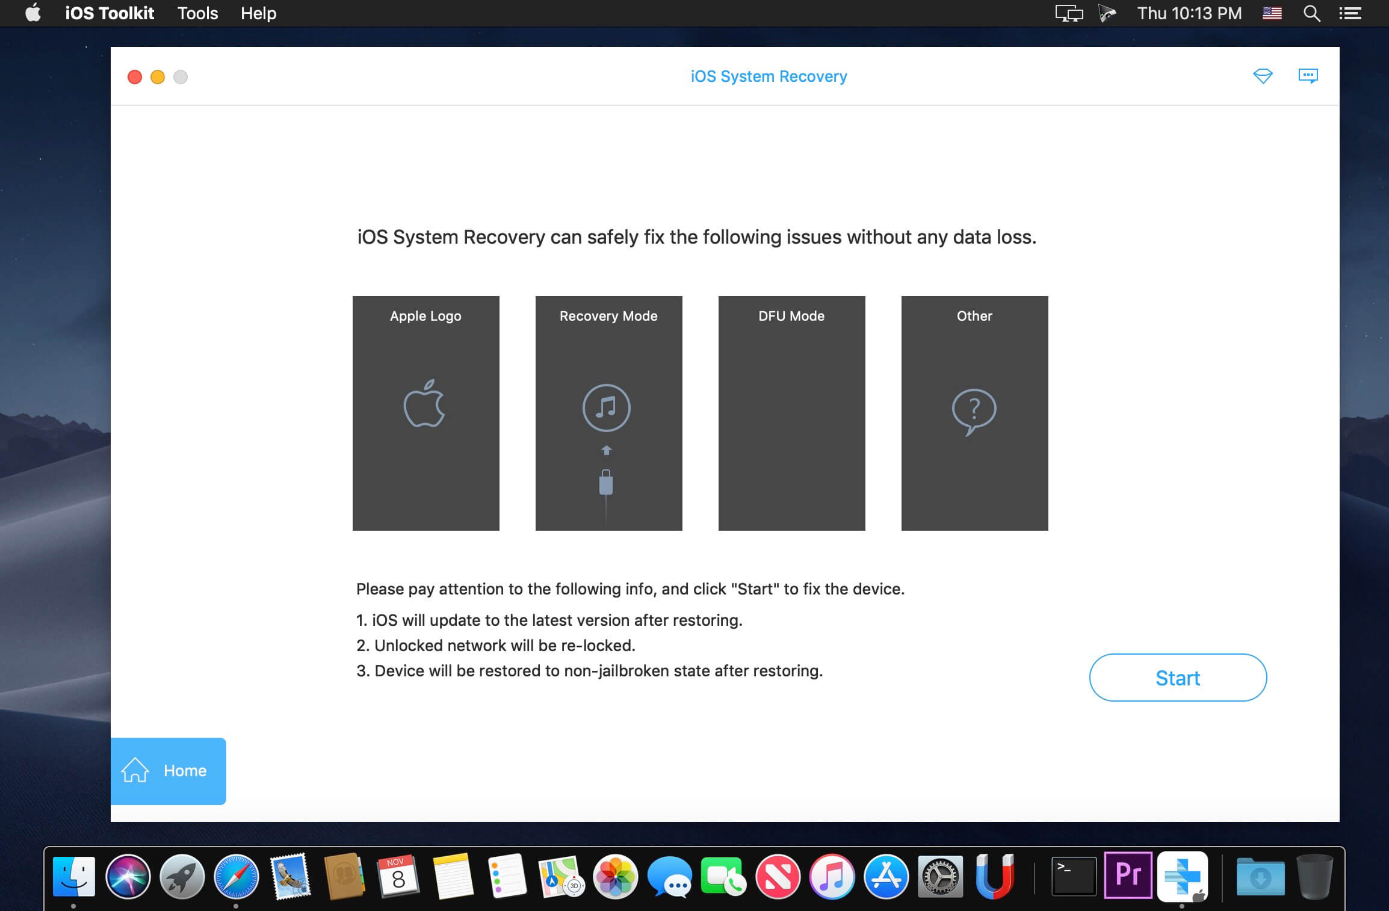Image resolution: width=1389 pixels, height=911 pixels.
Task: Select the DFU Mode card
Action: (x=791, y=413)
